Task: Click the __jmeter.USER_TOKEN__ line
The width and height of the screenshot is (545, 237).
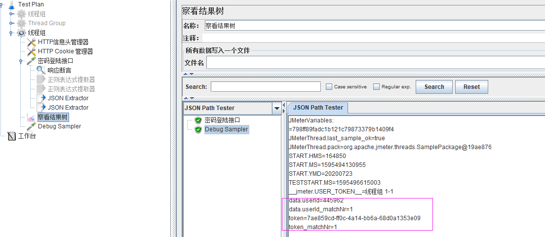Action: 341,192
